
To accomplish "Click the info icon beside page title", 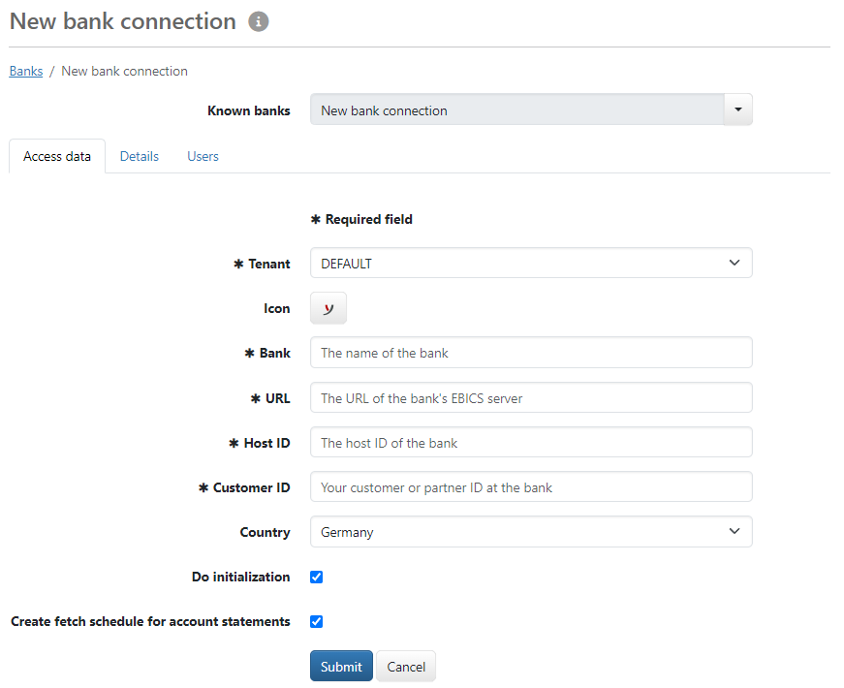I will point(258,21).
